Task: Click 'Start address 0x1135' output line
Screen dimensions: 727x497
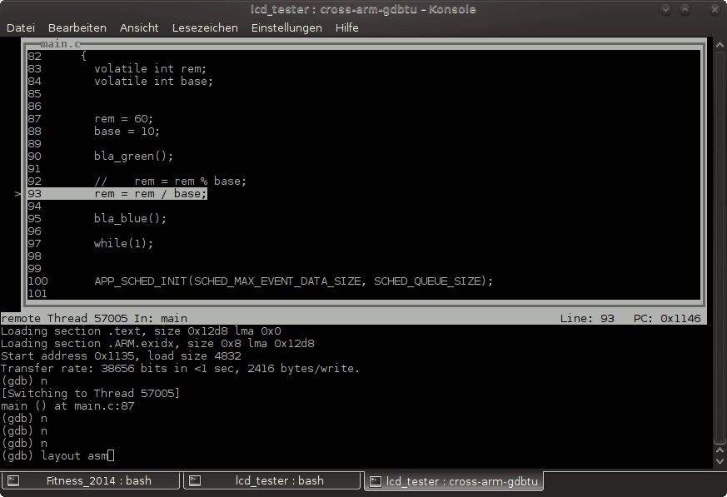Action: [121, 356]
